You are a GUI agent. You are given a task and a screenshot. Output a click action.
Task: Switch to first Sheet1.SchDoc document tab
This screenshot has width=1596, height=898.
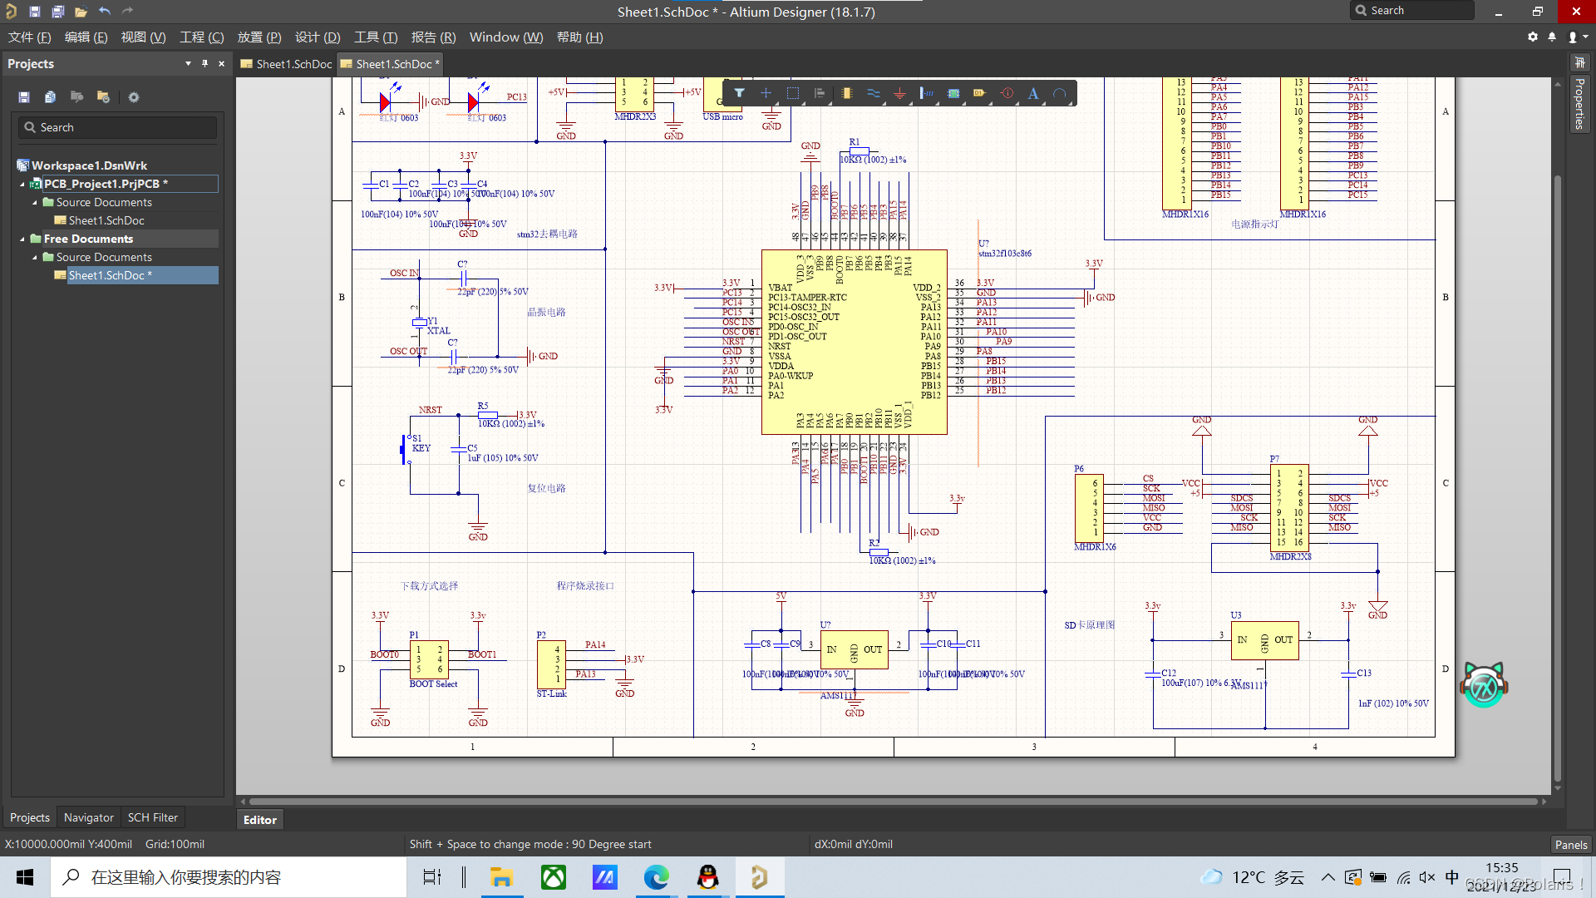click(x=286, y=64)
